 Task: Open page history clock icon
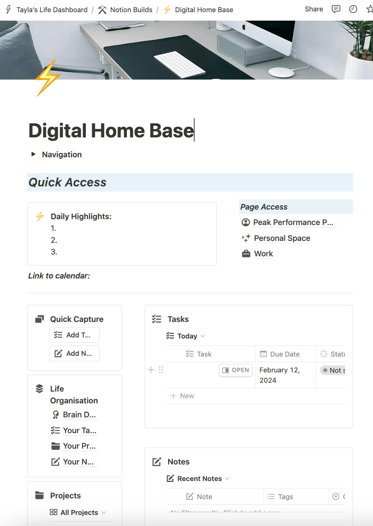[x=353, y=9]
